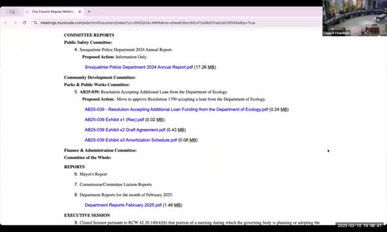
Task: Open the tab search icon beside the tab strip
Action: pyautogui.click(x=12, y=12)
